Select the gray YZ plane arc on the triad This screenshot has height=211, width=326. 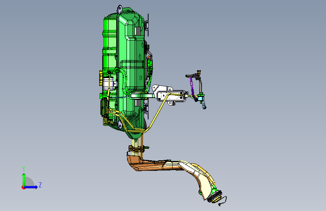tap(30, 181)
